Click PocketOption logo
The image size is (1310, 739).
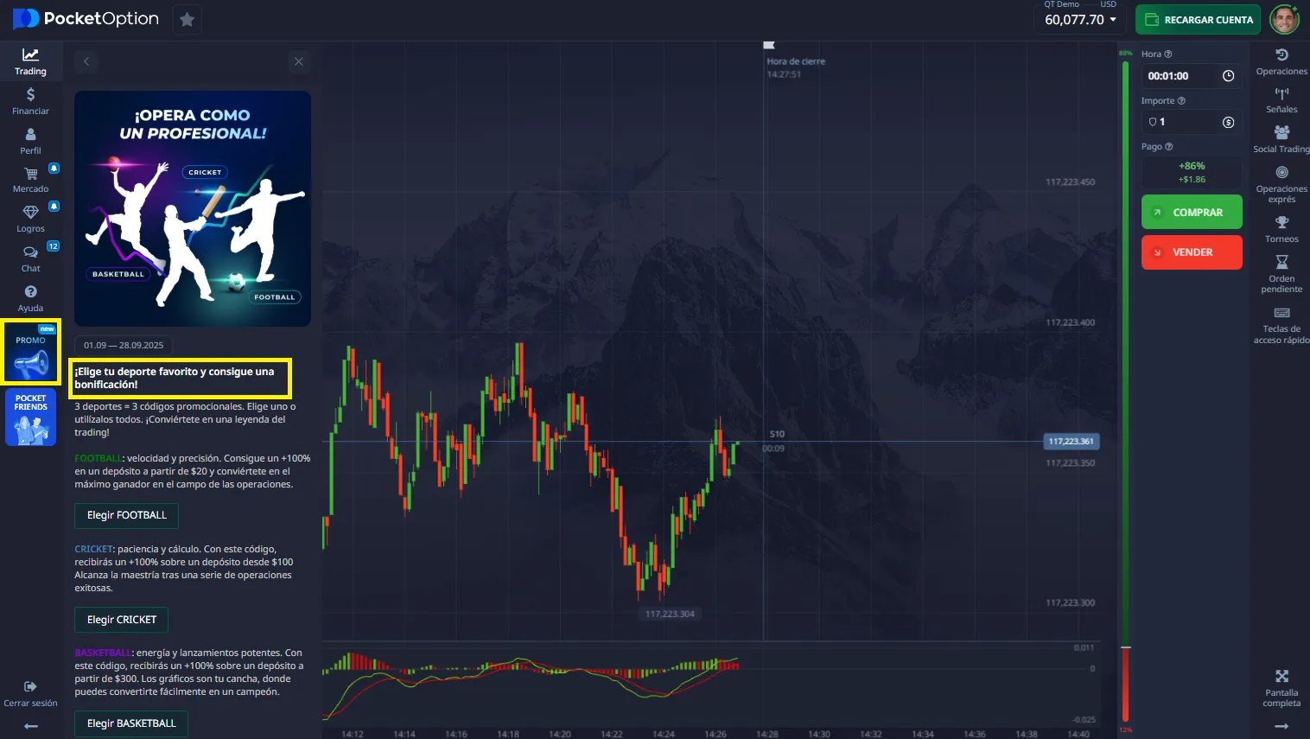click(86, 18)
